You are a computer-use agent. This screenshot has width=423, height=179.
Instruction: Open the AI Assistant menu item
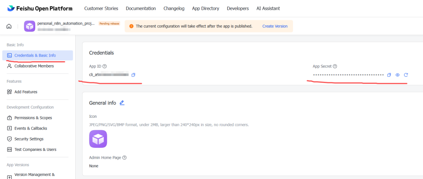[x=268, y=8]
